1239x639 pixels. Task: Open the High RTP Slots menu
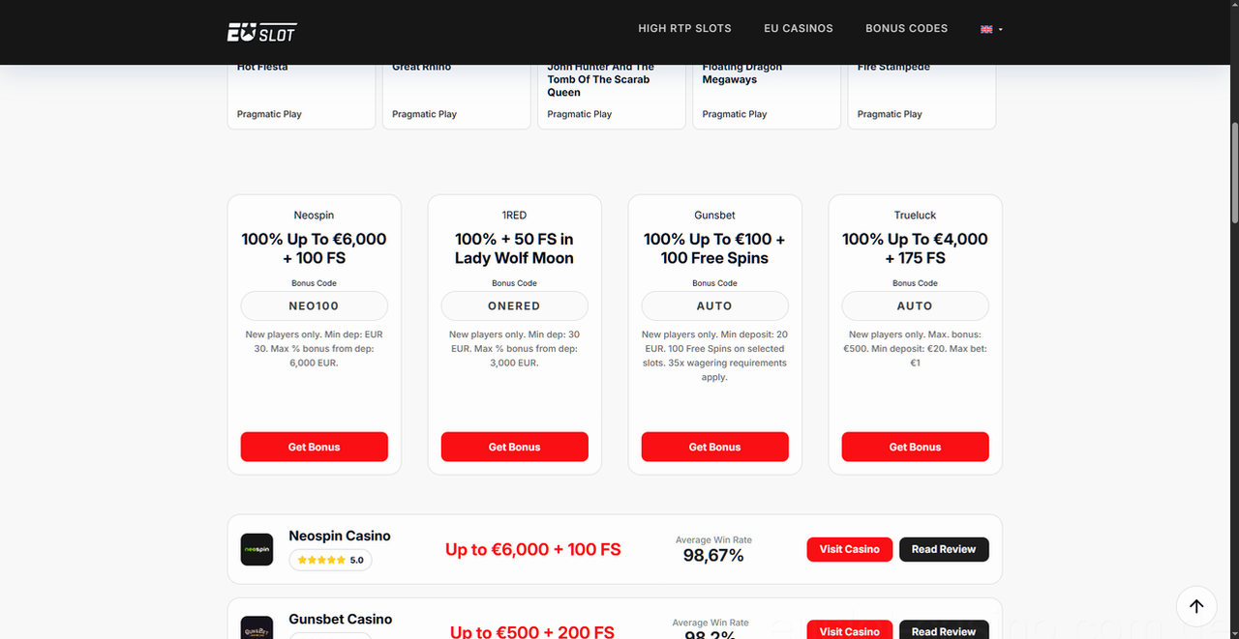(x=684, y=28)
